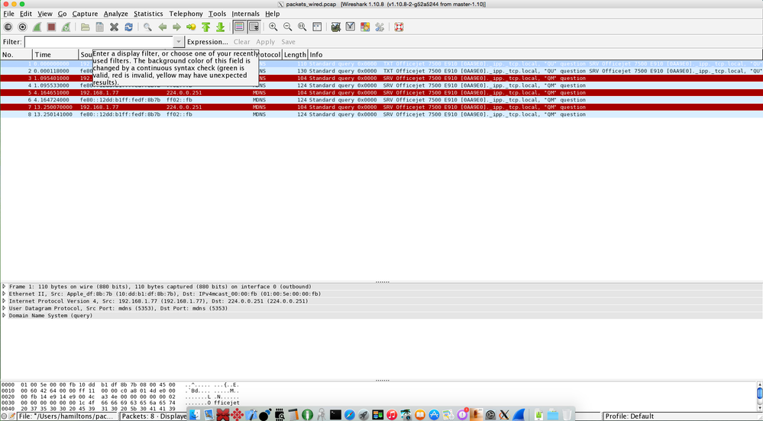Restart the current capture
763x421 pixels.
pyautogui.click(x=66, y=27)
